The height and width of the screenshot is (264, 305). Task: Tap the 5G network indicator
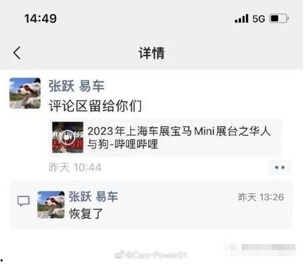259,19
